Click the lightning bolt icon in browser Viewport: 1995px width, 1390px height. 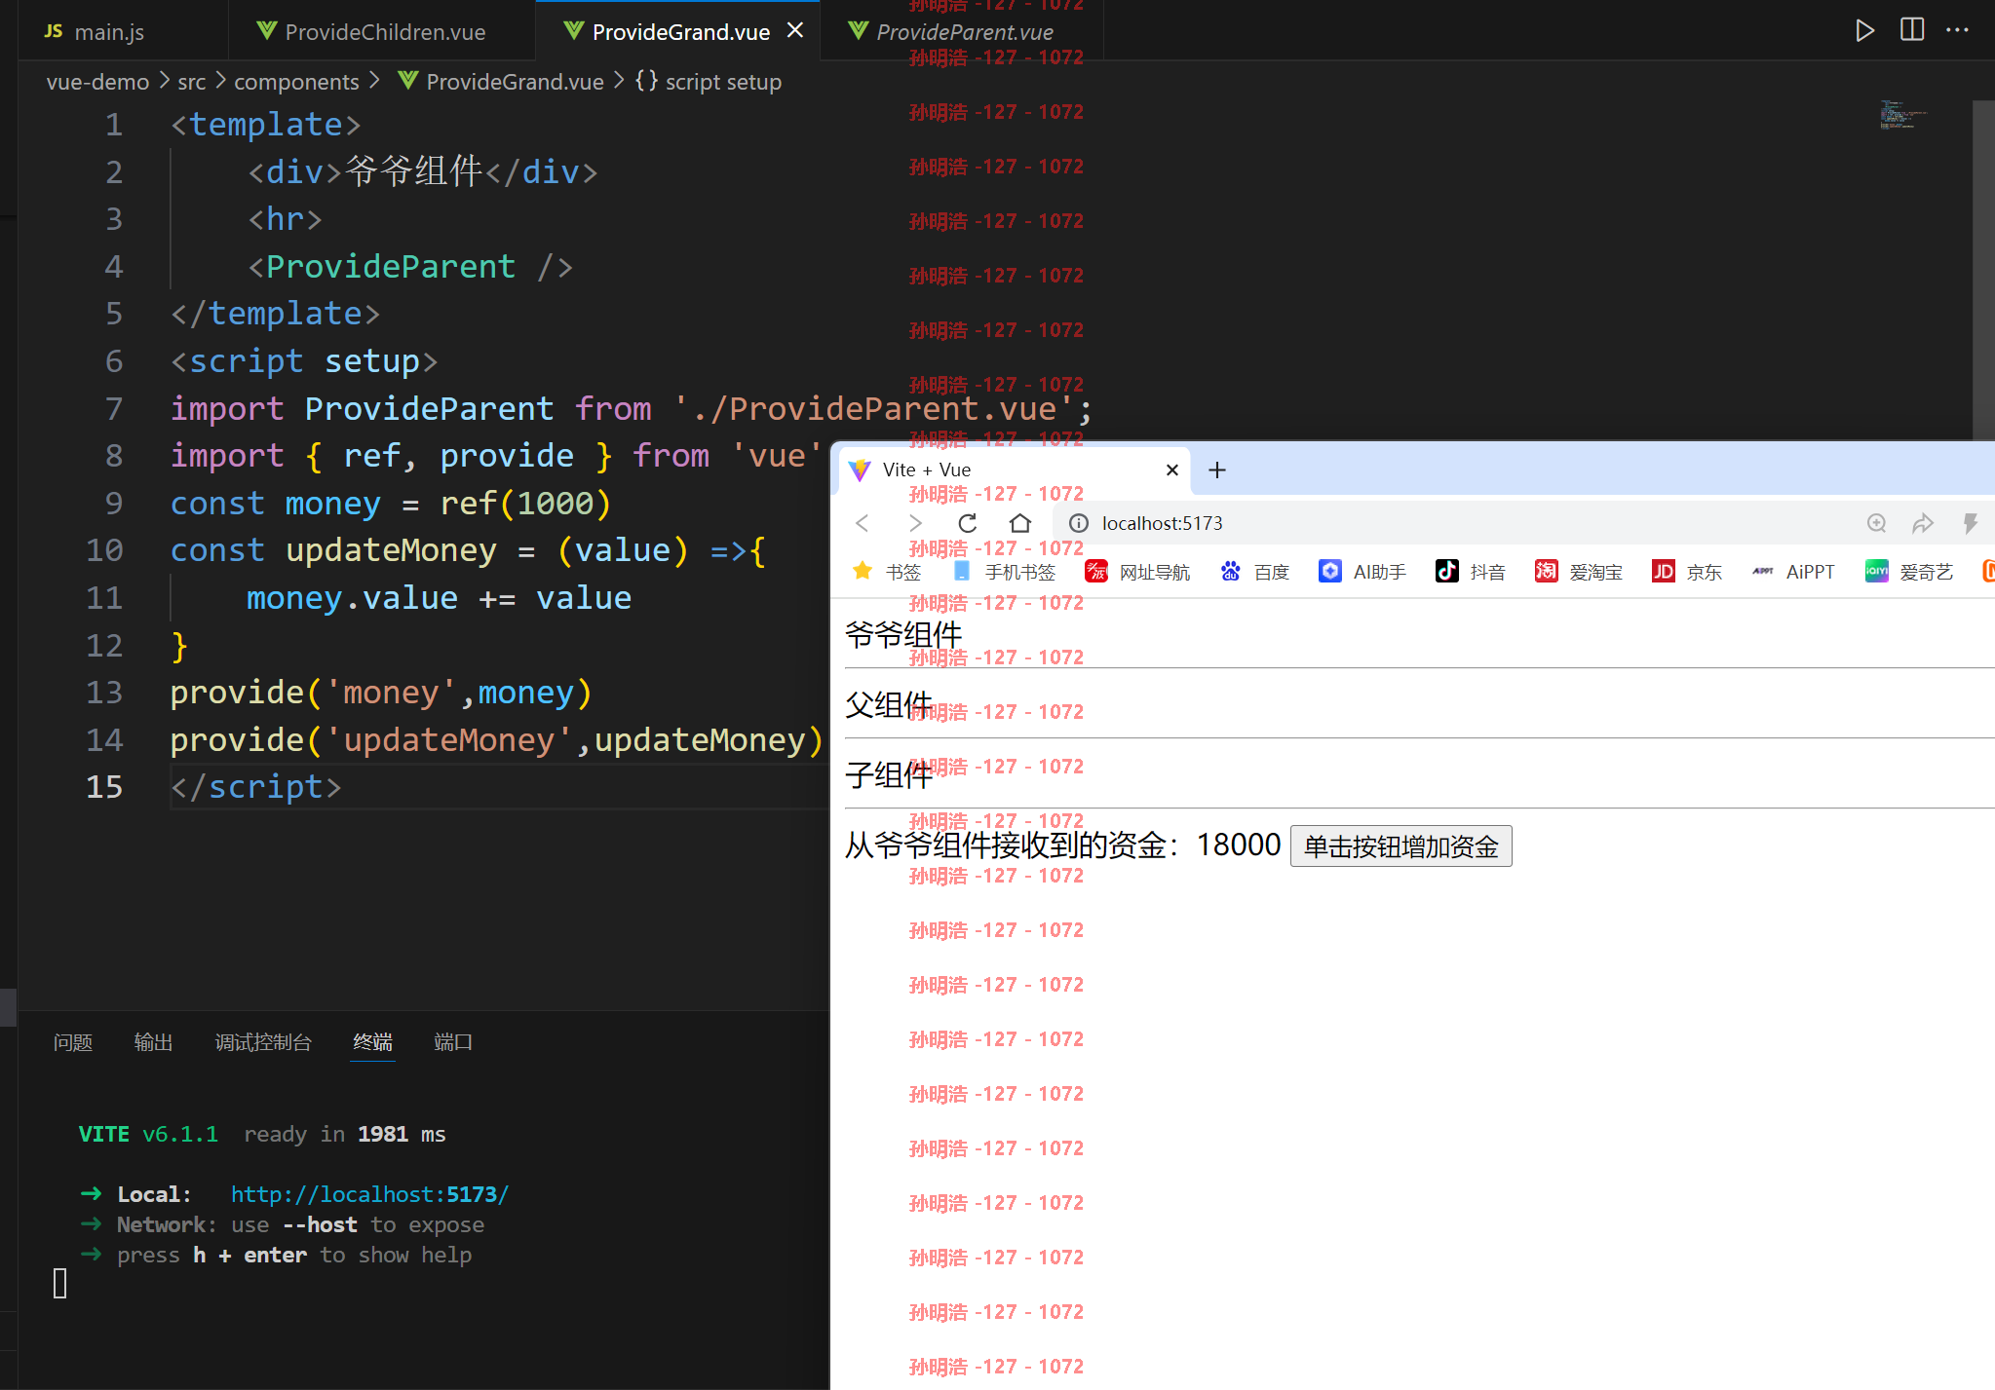click(x=1970, y=523)
